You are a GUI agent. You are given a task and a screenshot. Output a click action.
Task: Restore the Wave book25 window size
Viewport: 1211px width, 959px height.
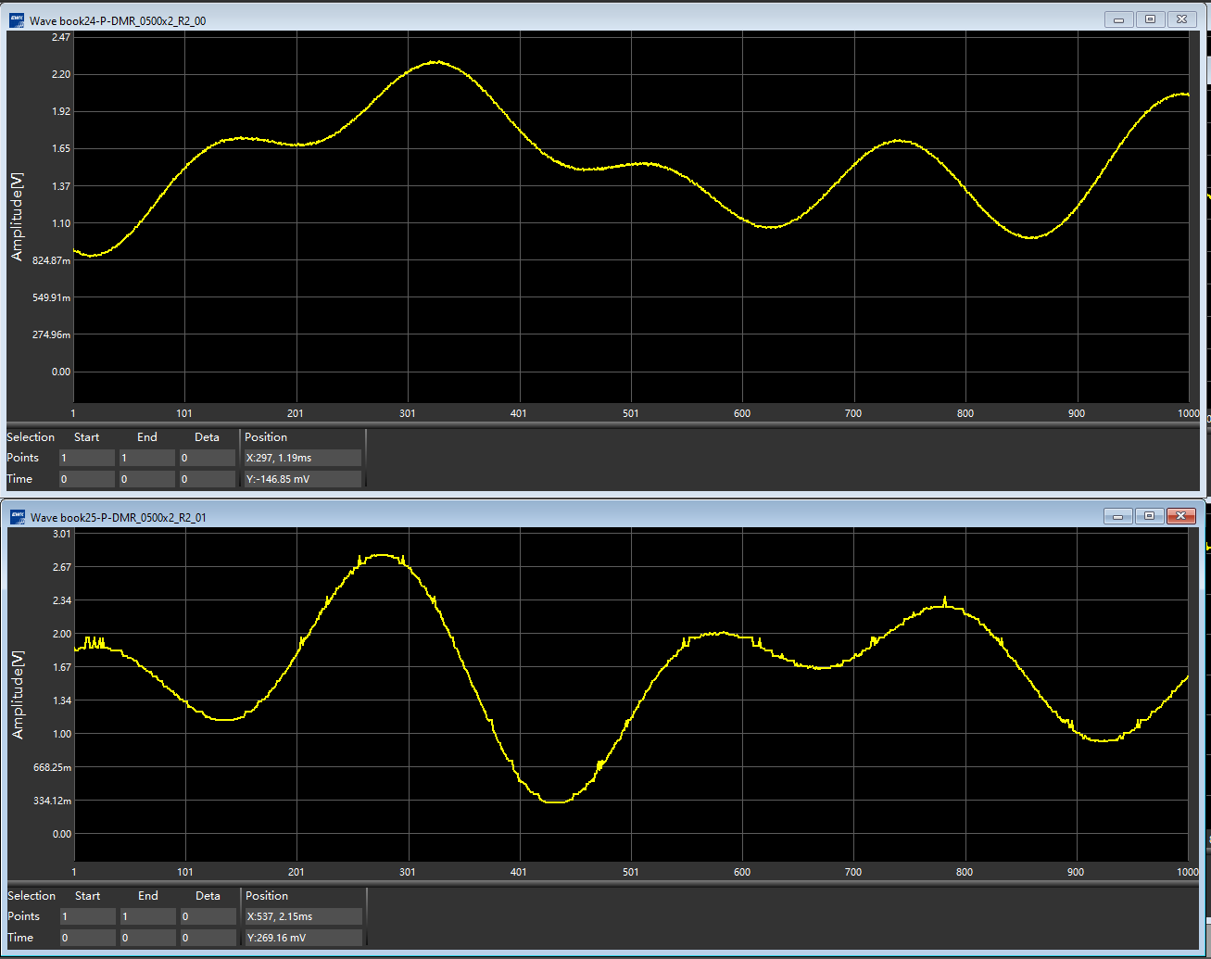(x=1149, y=516)
